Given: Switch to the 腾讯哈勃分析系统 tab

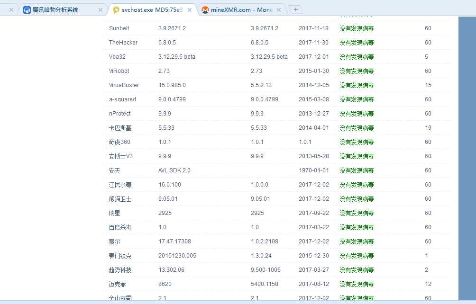Looking at the screenshot, I should pos(62,9).
